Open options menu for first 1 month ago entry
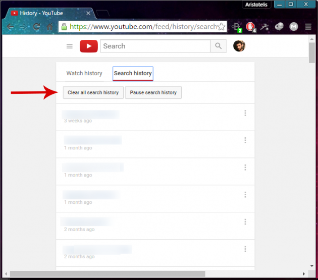Viewport: 318px width, 280px height. (245, 140)
